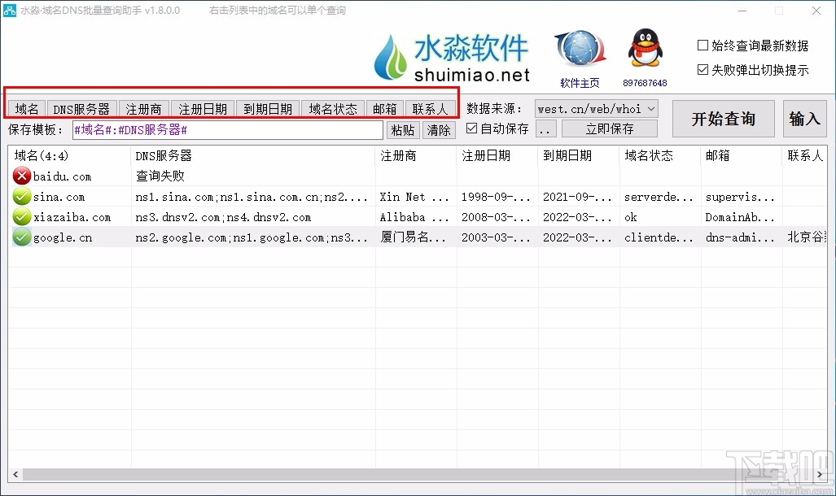Select the 域名 field button
The width and height of the screenshot is (836, 496).
click(26, 108)
